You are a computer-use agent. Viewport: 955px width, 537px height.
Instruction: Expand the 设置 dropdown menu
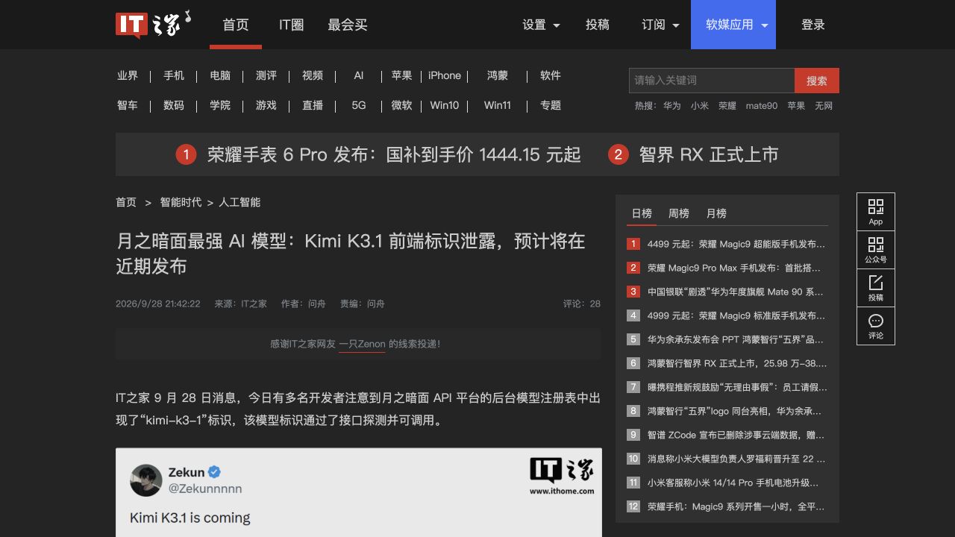click(x=542, y=25)
